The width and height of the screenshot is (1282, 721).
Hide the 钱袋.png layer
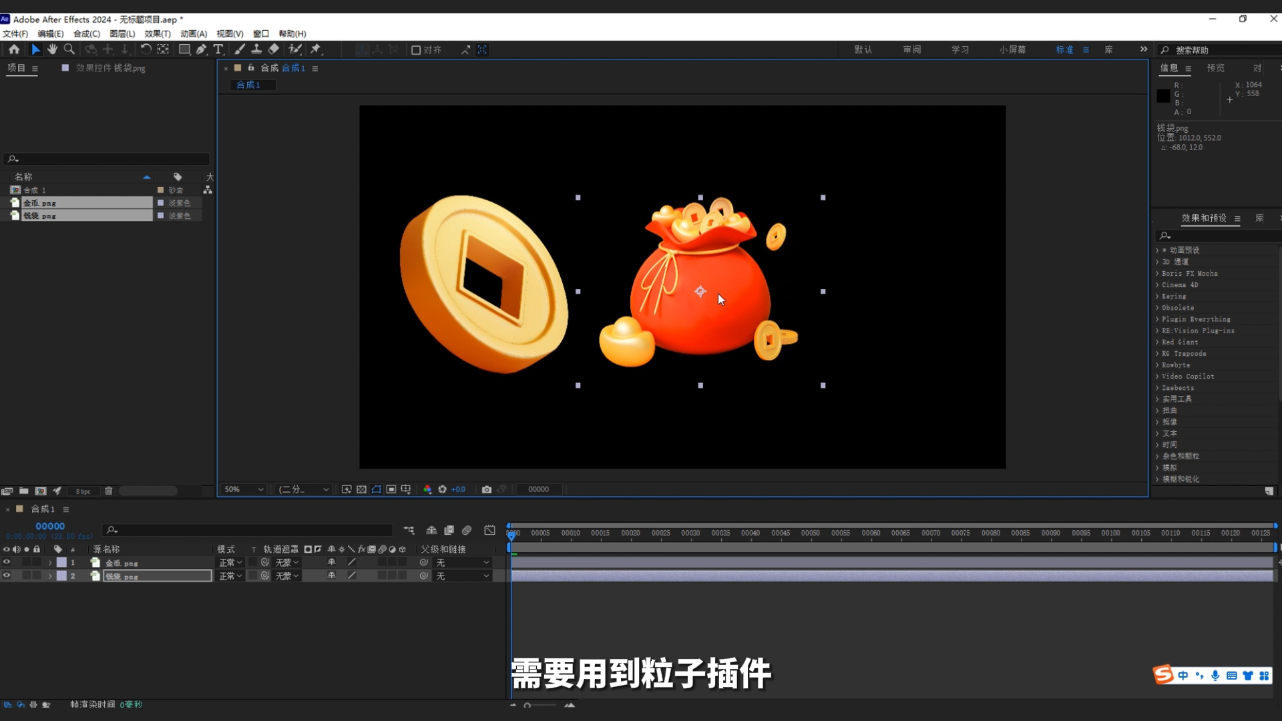(7, 575)
